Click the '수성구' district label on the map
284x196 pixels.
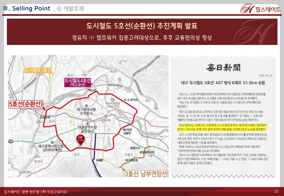tap(129, 154)
